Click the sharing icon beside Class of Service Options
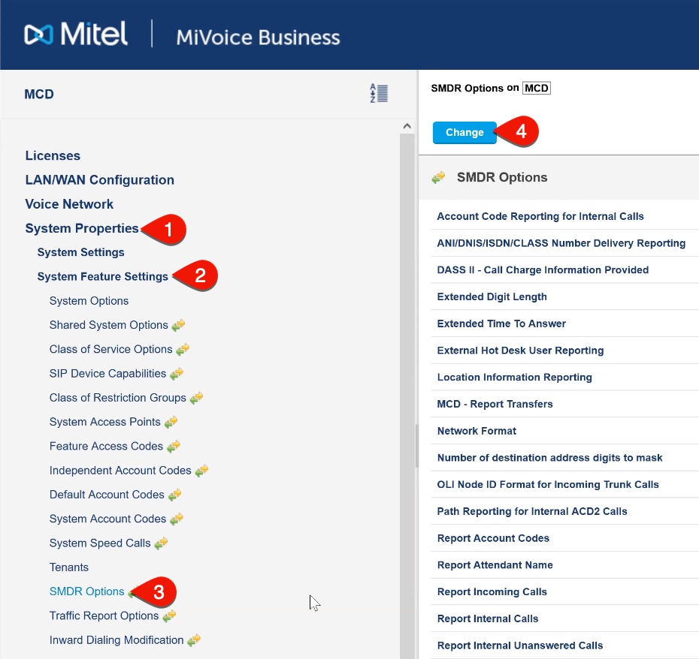Image resolution: width=699 pixels, height=659 pixels. (183, 349)
